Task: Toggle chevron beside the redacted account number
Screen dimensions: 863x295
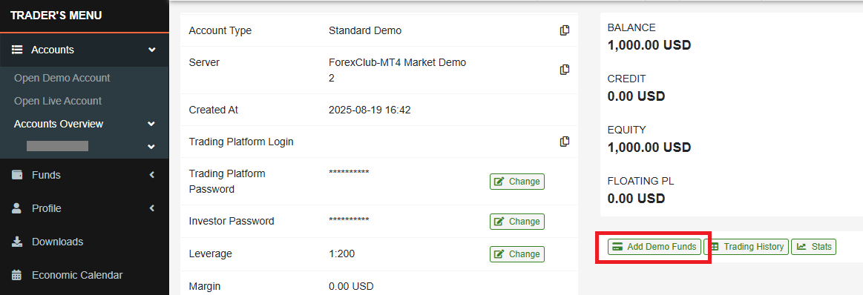Action: [152, 147]
